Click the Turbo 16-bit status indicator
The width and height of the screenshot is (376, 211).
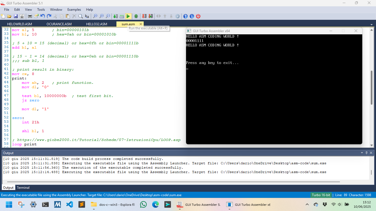point(321,195)
